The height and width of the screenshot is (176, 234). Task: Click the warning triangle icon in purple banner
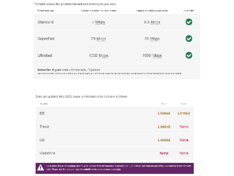(x=41, y=168)
